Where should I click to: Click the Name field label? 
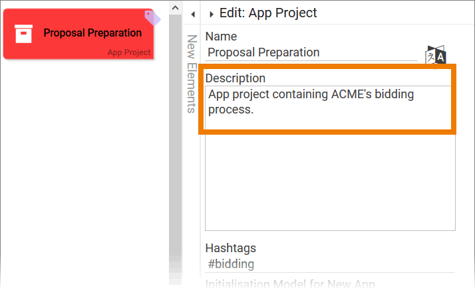tap(221, 36)
